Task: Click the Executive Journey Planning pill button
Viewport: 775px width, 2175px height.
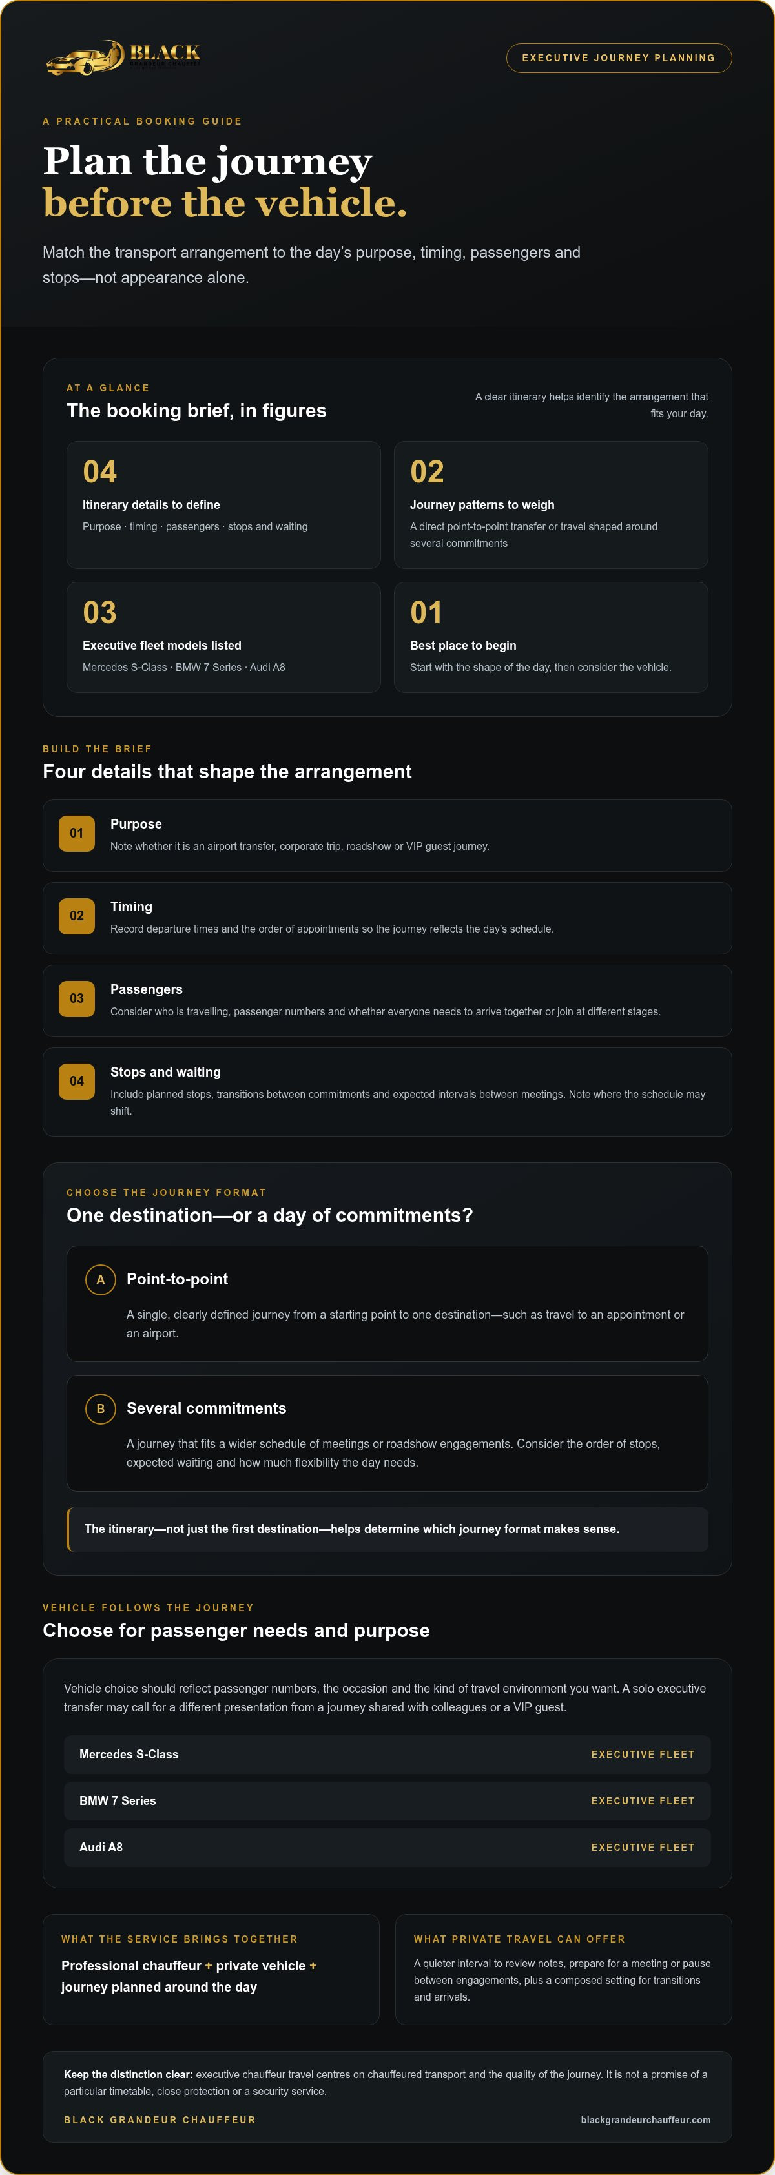Action: pyautogui.click(x=618, y=58)
